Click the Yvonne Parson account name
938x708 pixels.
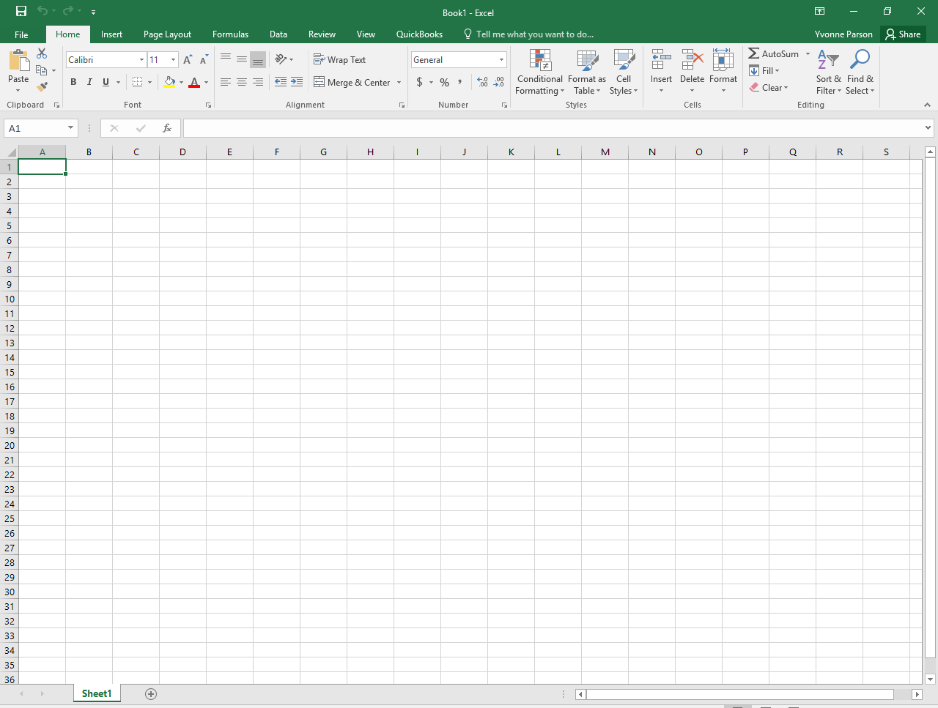point(843,34)
